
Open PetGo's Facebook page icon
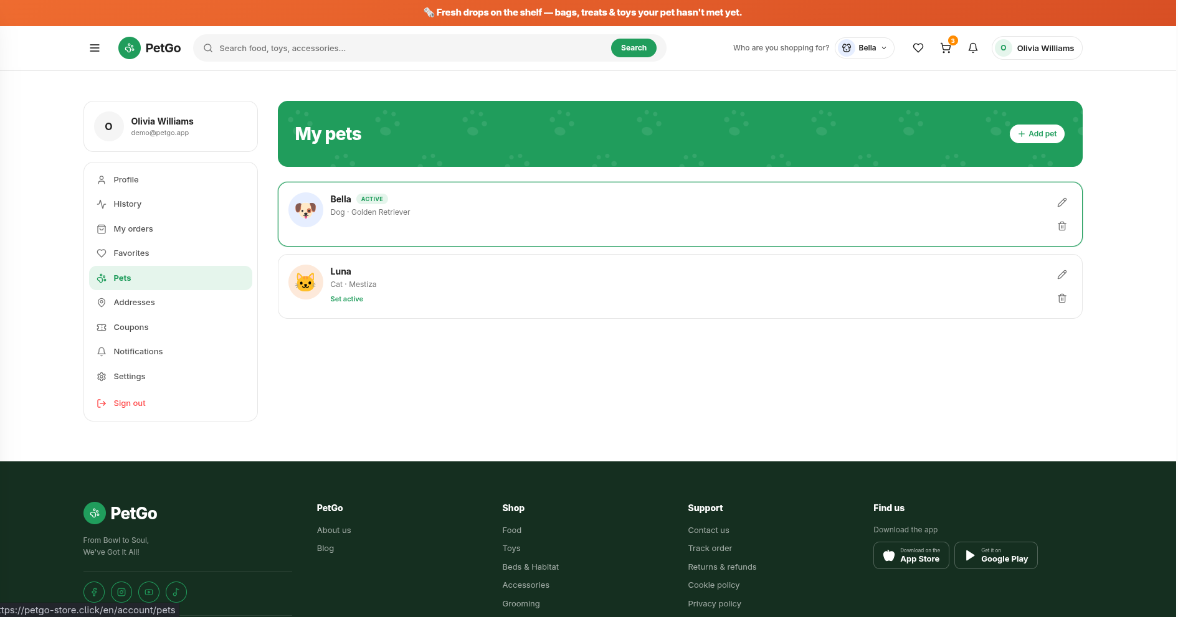click(x=94, y=592)
